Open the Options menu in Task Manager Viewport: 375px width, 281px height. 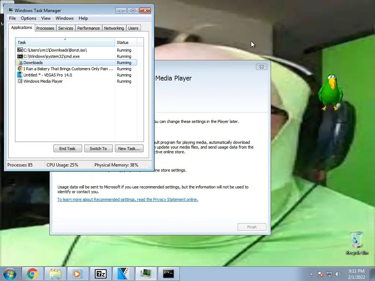click(x=29, y=18)
